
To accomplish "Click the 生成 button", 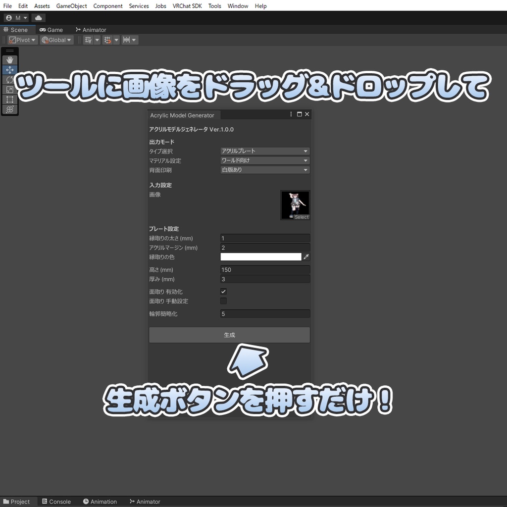I will (x=229, y=335).
